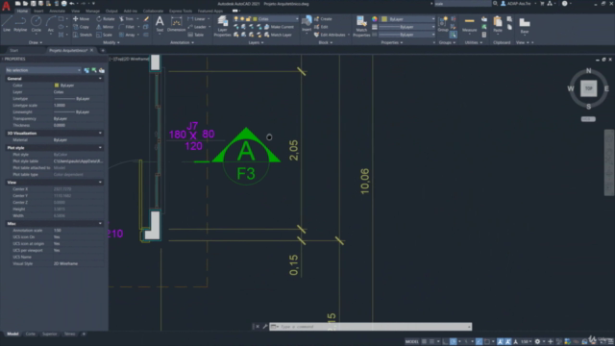The image size is (615, 346).
Task: Activate the Fillet command
Action: [x=127, y=27]
